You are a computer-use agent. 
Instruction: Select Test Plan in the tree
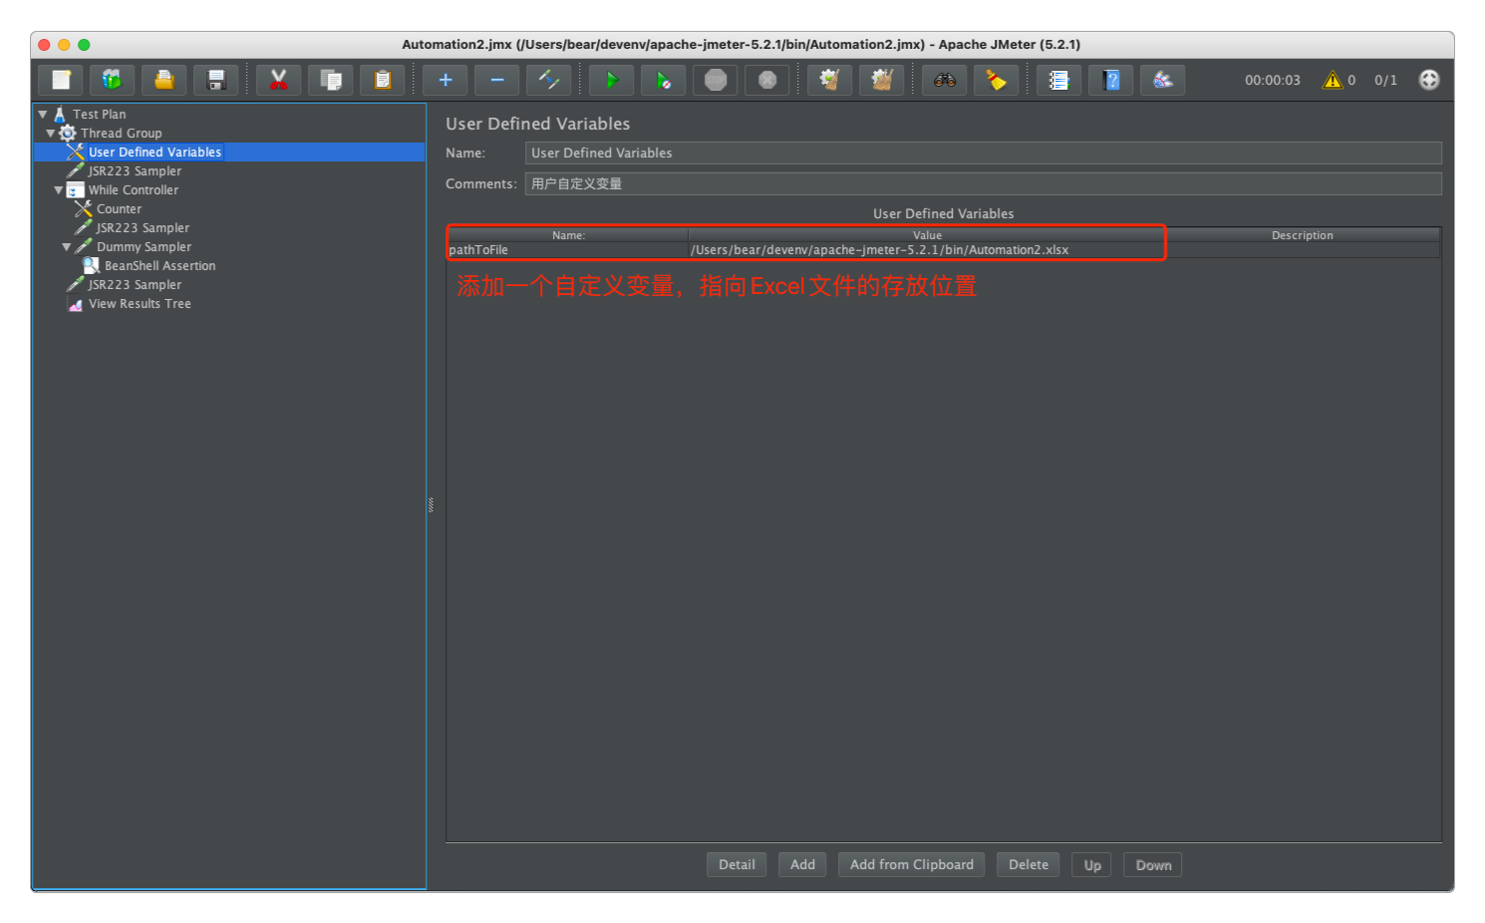point(99,115)
